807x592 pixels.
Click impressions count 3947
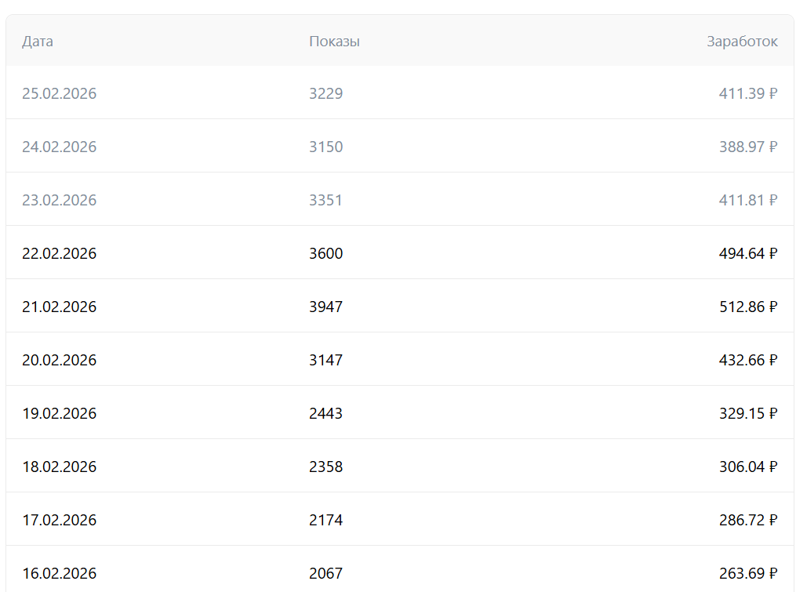326,307
